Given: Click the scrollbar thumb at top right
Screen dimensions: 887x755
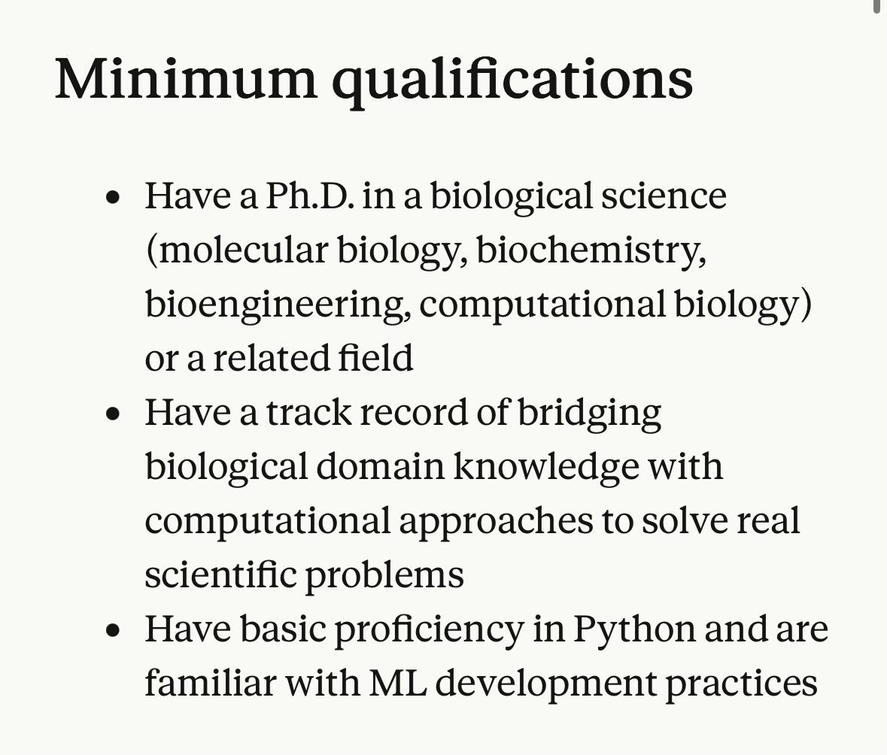Looking at the screenshot, I should coord(877,5).
